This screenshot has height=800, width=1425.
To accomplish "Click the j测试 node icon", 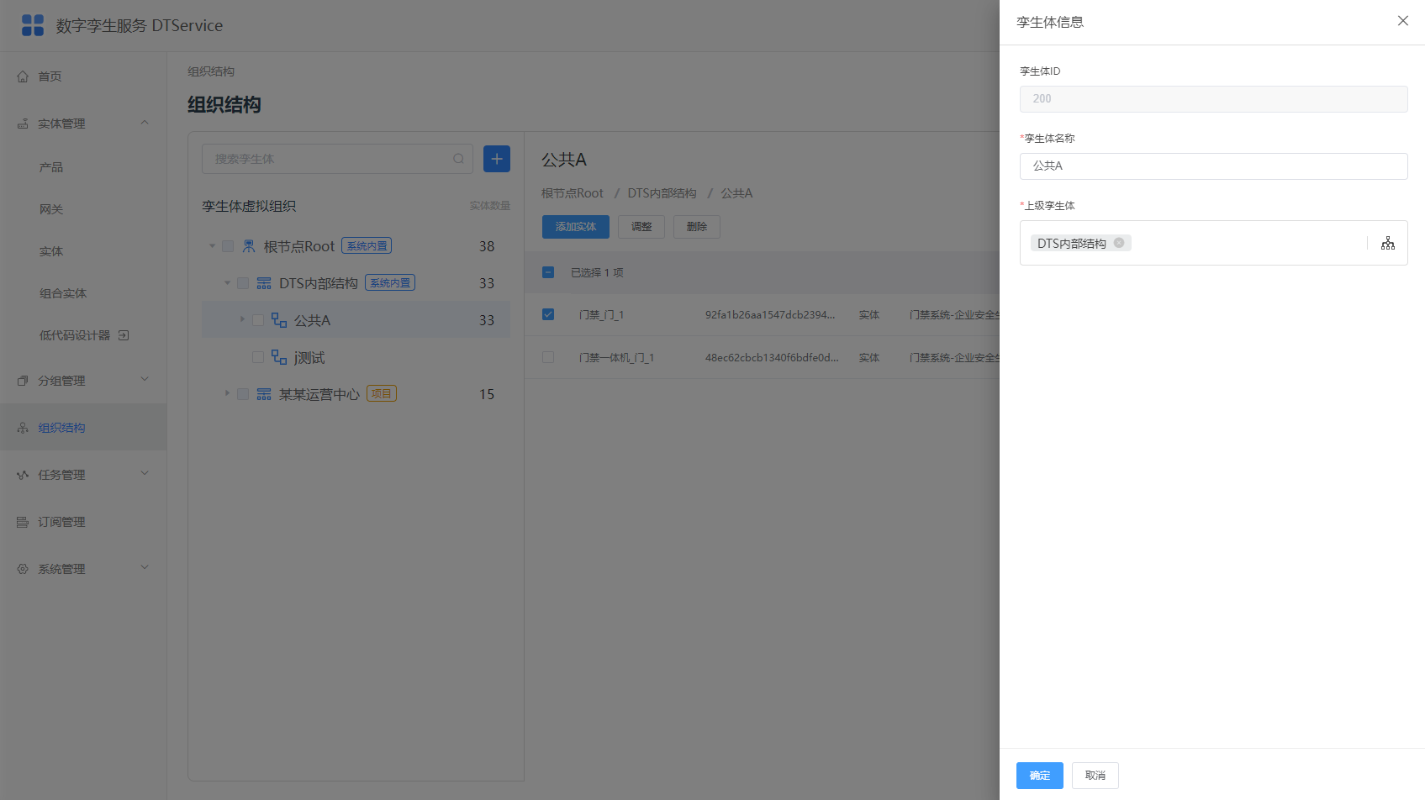I will (x=279, y=357).
